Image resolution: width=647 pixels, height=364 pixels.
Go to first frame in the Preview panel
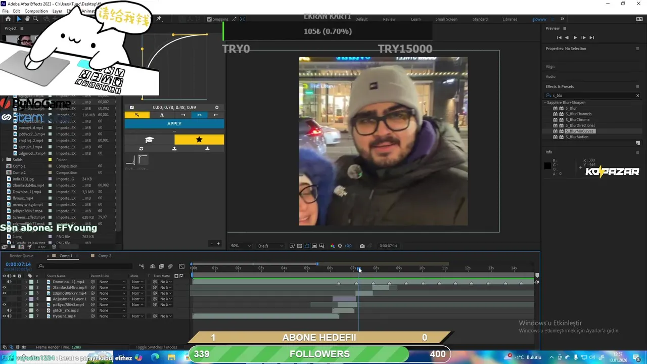(x=559, y=37)
